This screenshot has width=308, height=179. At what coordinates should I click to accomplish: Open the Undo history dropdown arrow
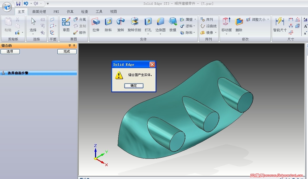point(31,3)
